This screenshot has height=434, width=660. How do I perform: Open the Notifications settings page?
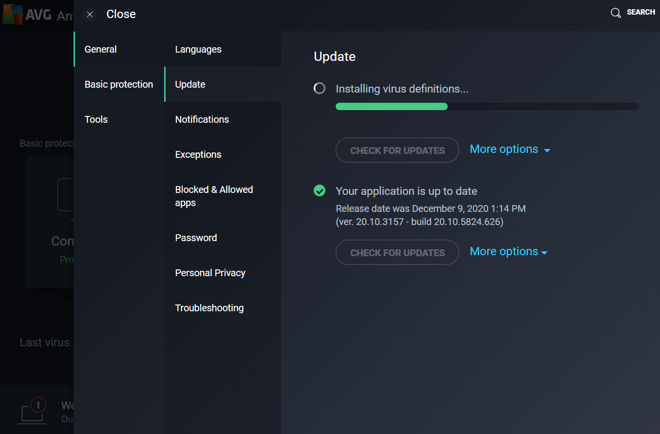click(x=202, y=119)
